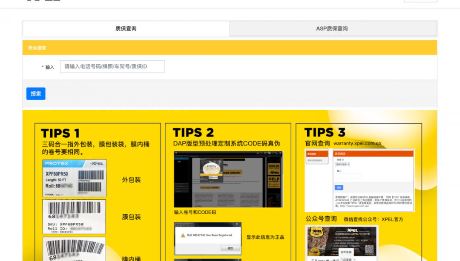Click the warranty.xpel.com.cn address text
This screenshot has height=261, width=460.
coord(357,144)
